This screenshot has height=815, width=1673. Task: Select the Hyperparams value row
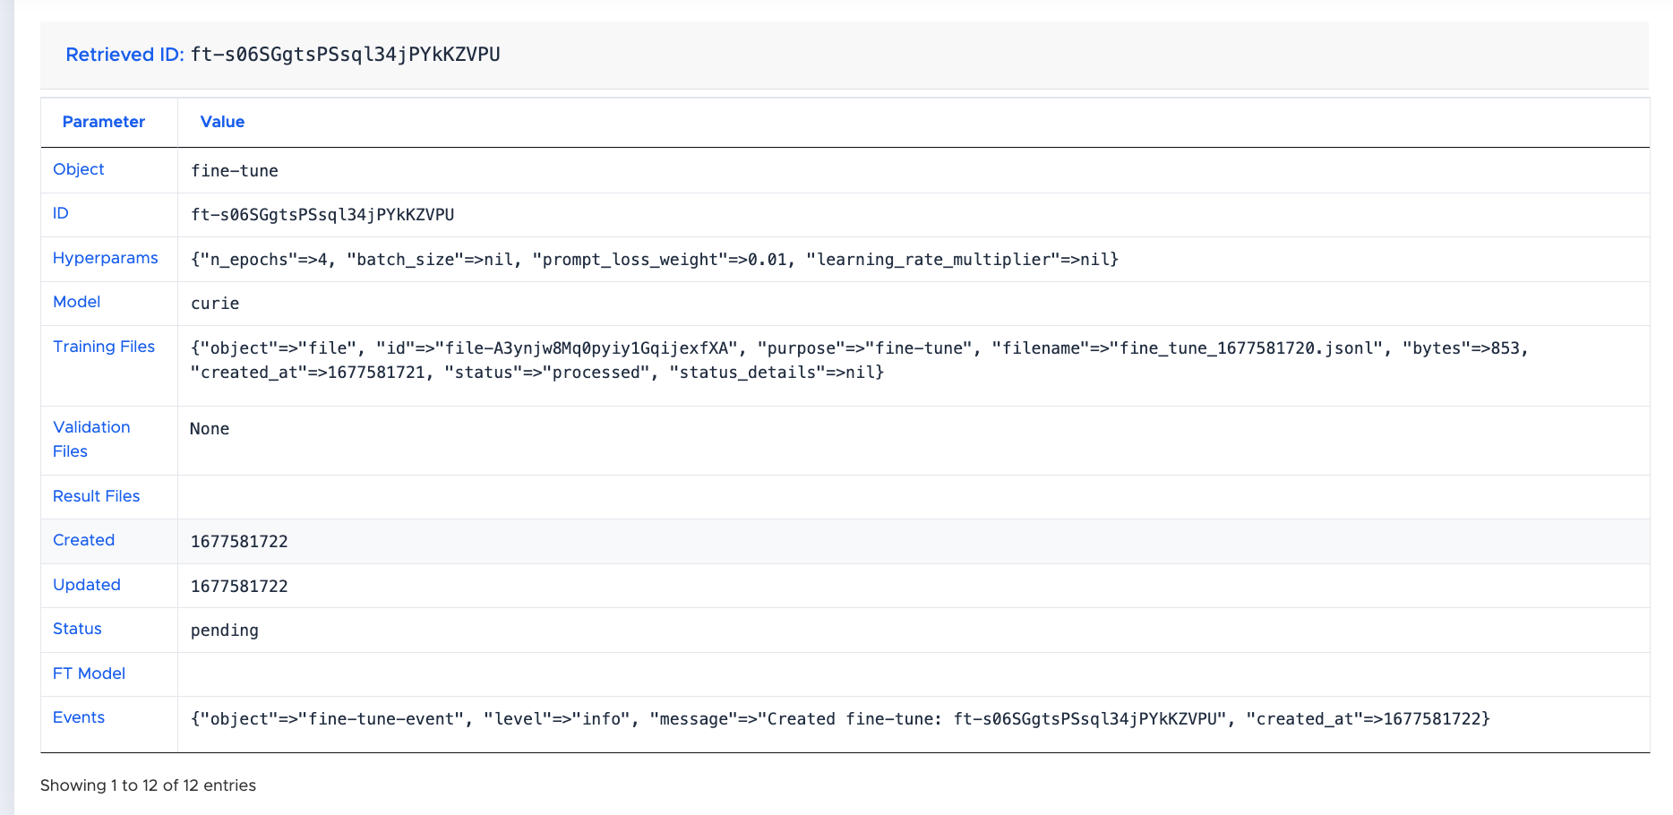(x=653, y=260)
